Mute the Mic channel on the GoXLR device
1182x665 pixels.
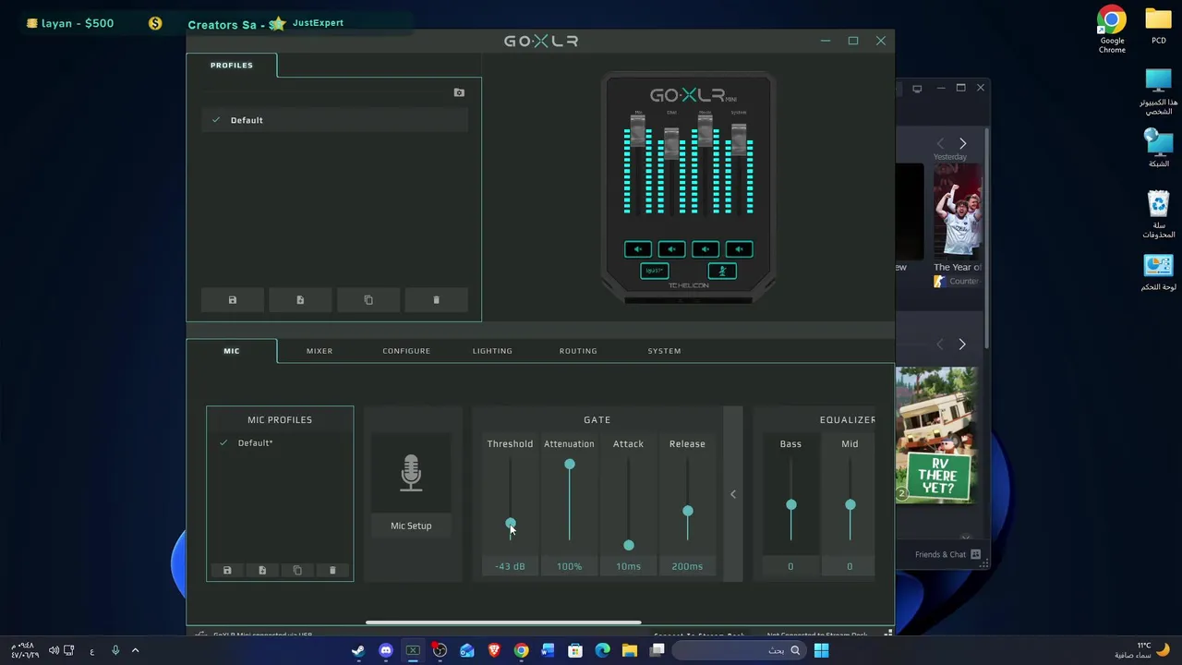[x=638, y=249]
